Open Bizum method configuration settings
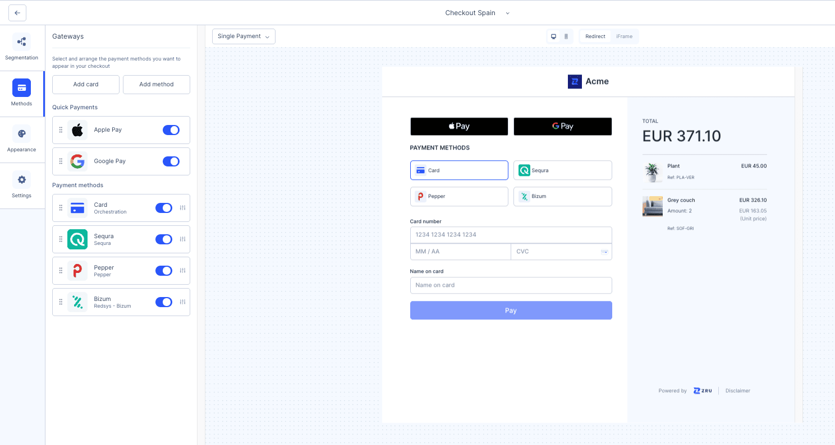This screenshot has width=835, height=445. tap(182, 302)
